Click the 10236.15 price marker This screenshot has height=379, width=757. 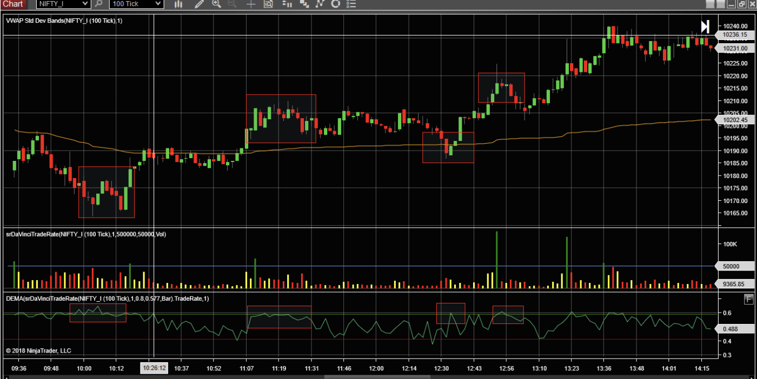coord(735,35)
